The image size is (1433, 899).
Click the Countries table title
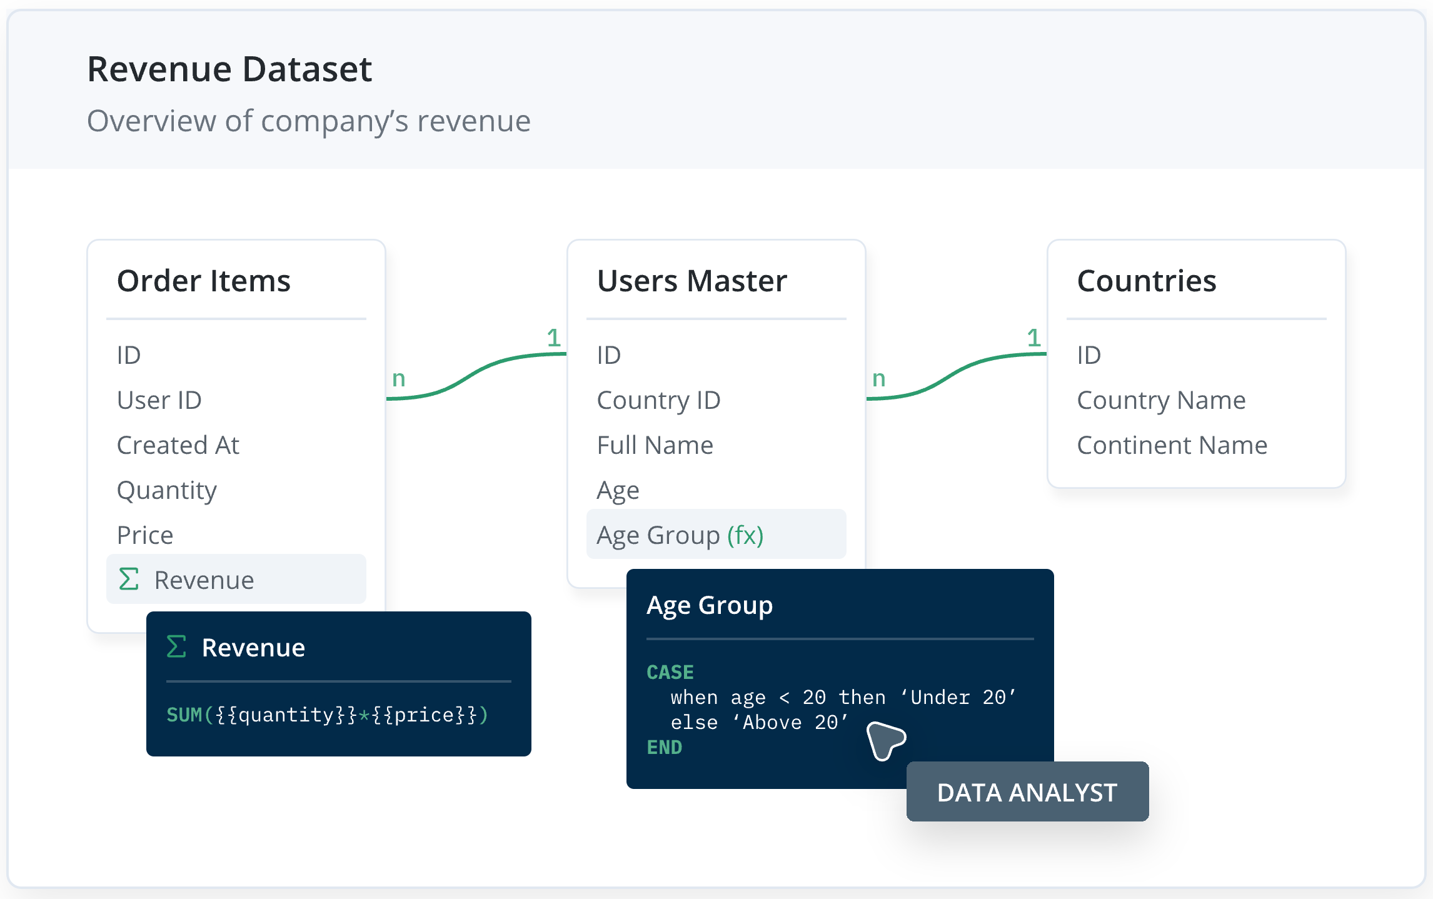click(1147, 281)
